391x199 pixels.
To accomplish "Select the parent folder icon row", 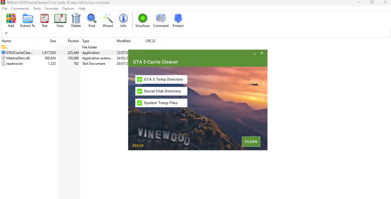I will tap(3, 47).
